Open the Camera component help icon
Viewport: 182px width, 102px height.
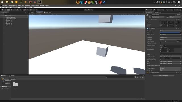click(x=177, y=29)
